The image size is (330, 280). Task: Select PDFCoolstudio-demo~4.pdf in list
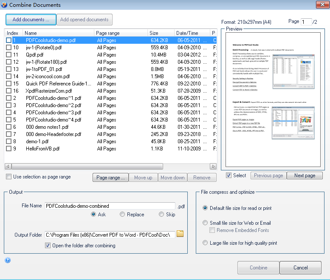(x=111, y=119)
